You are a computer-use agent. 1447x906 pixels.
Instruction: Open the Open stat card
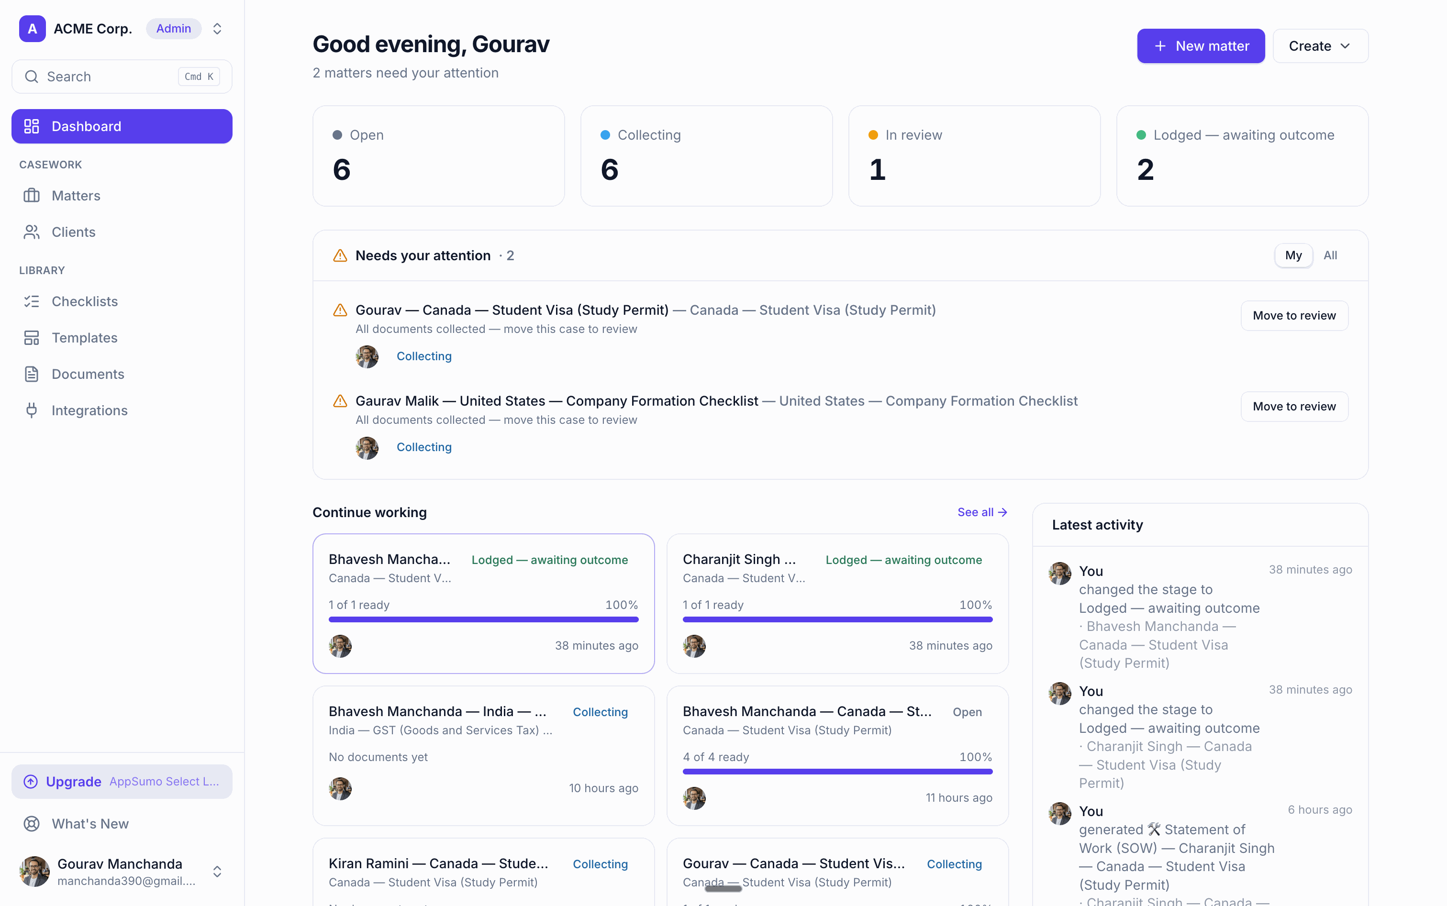[x=438, y=156]
